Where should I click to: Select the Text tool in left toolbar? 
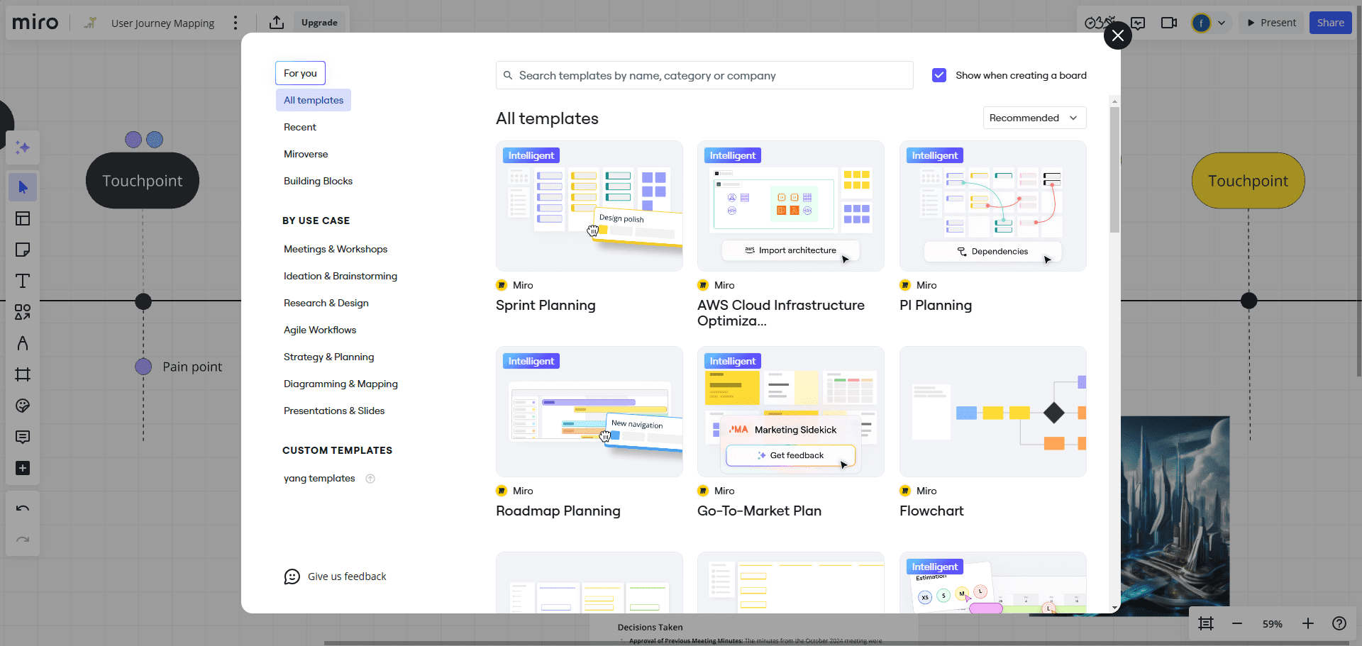tap(23, 281)
